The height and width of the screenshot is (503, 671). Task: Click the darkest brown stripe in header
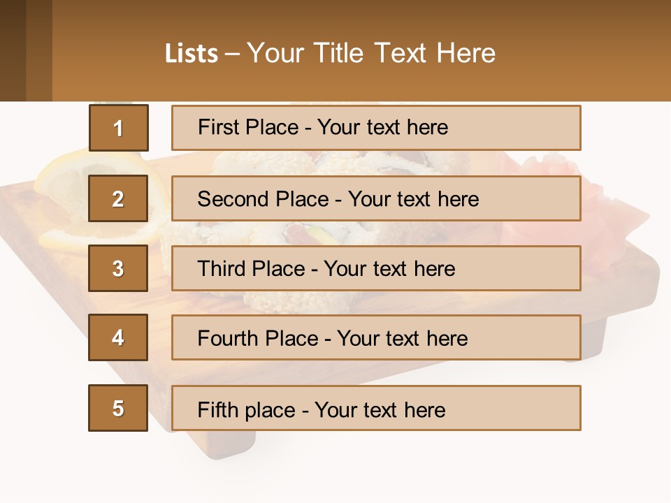click(x=13, y=50)
